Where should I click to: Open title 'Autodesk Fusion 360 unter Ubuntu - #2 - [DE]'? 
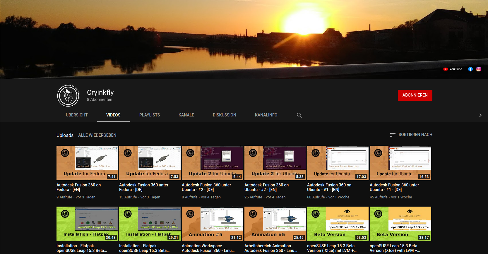(x=206, y=187)
